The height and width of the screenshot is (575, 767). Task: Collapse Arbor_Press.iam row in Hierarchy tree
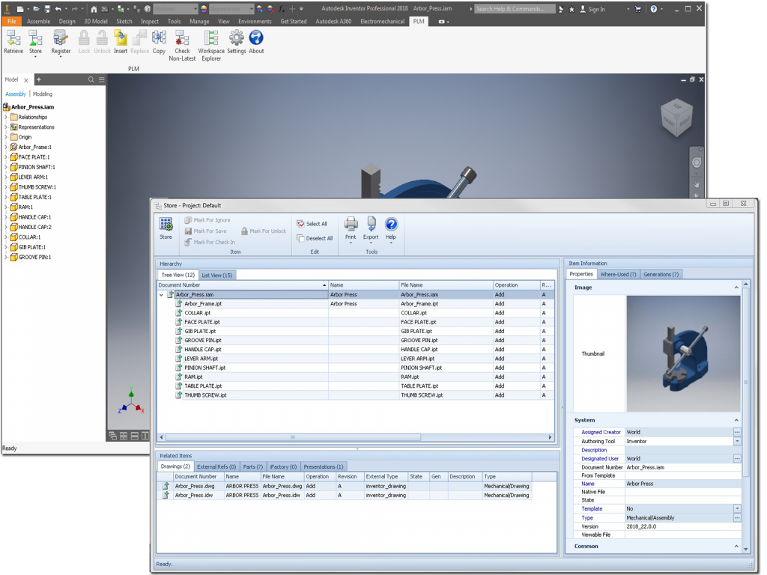(x=162, y=295)
